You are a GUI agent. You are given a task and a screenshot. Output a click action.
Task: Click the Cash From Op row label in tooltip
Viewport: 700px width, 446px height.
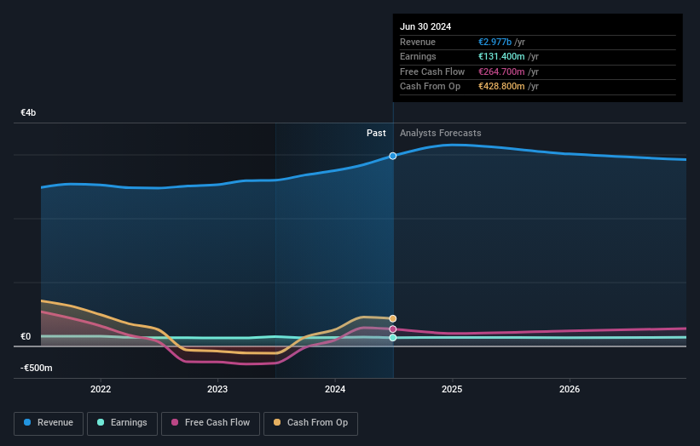[430, 87]
